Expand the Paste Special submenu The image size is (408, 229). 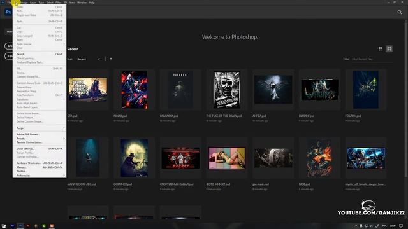tap(40, 44)
